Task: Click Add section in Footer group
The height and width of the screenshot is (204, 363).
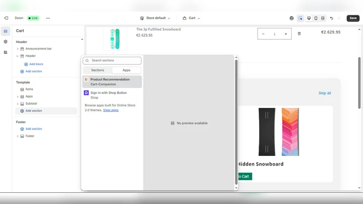Action: pos(31,129)
